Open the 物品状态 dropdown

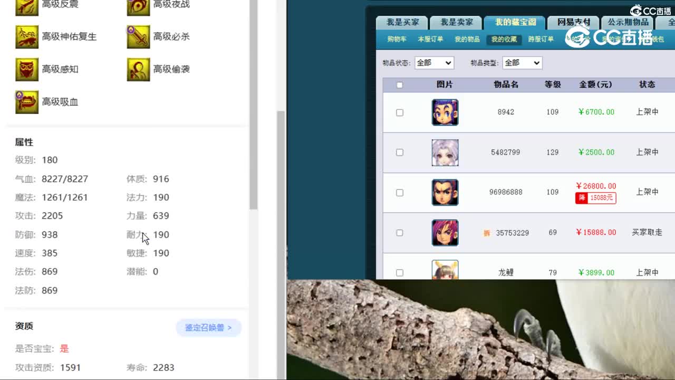click(434, 62)
